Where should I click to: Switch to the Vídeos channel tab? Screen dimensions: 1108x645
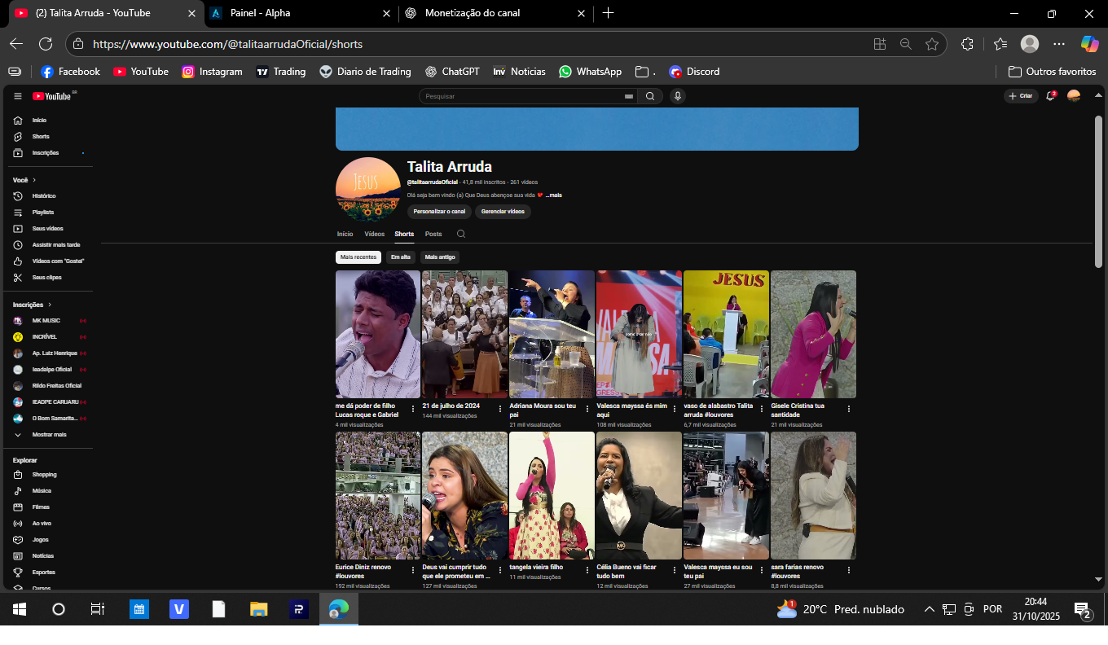point(375,235)
